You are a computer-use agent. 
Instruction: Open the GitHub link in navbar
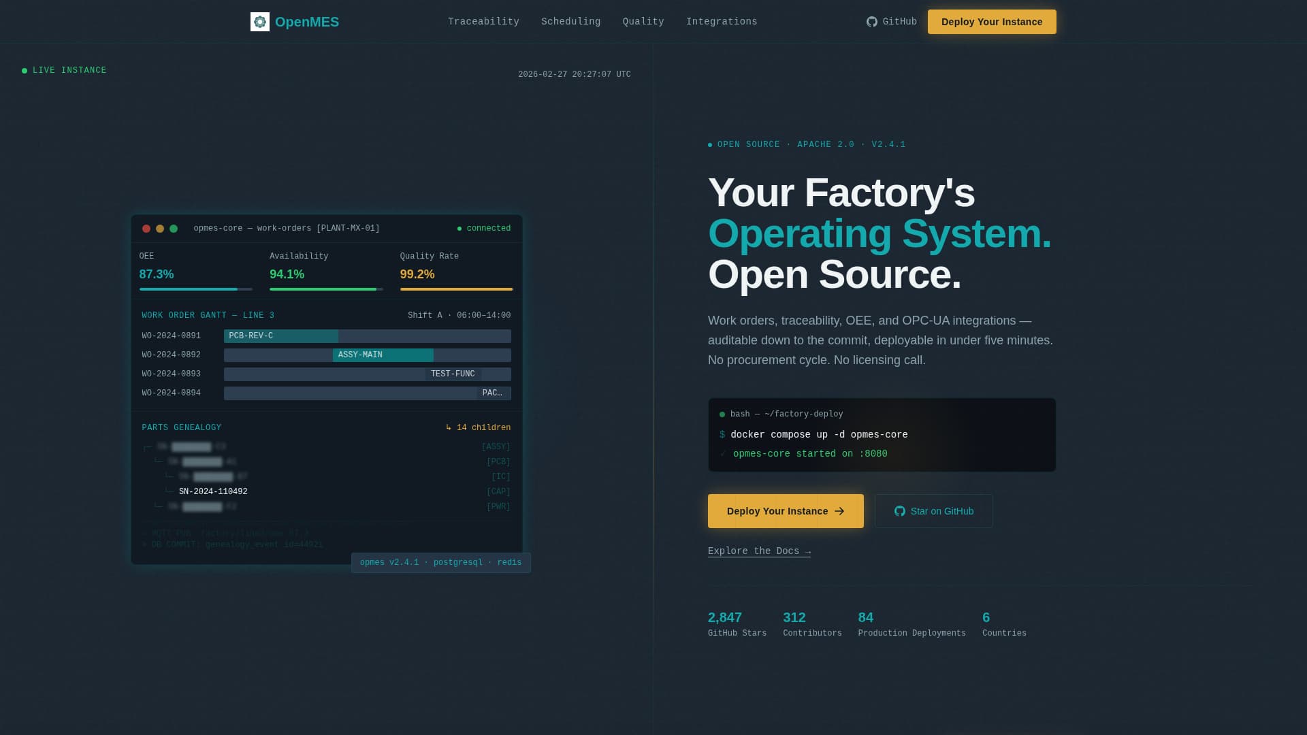click(892, 22)
